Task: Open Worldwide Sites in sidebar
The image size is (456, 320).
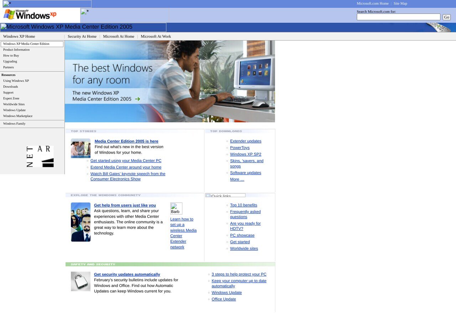Action: [14, 104]
